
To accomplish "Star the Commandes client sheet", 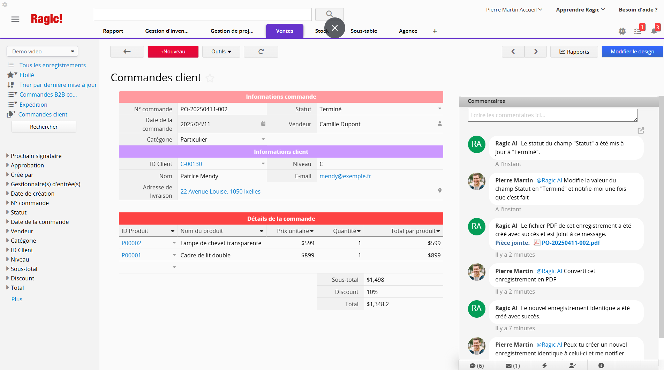I will [210, 78].
